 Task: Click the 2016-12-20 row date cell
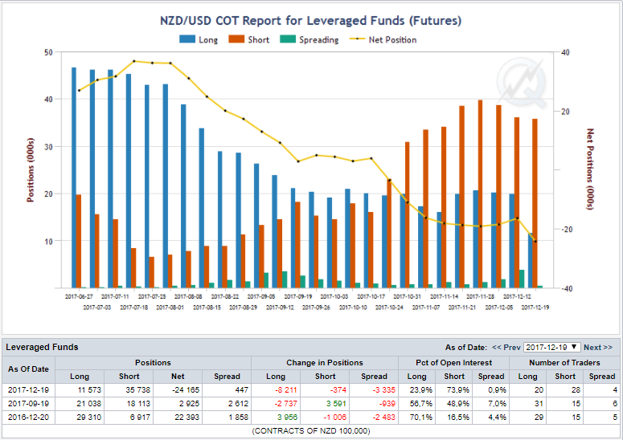28,417
